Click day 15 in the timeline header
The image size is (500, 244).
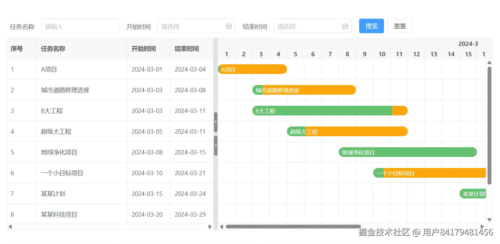click(x=468, y=54)
